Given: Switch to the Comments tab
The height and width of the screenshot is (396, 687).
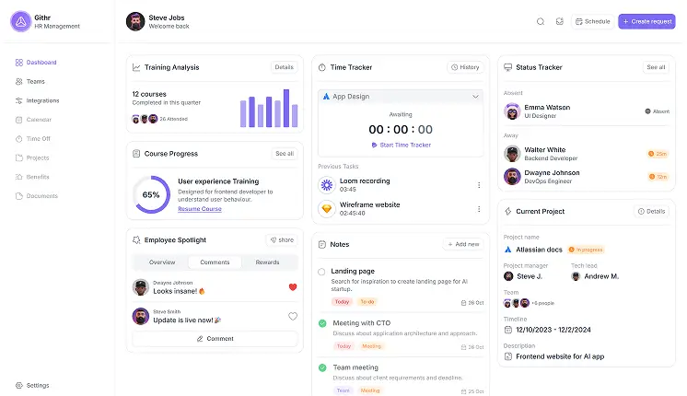Looking at the screenshot, I should click(x=215, y=262).
